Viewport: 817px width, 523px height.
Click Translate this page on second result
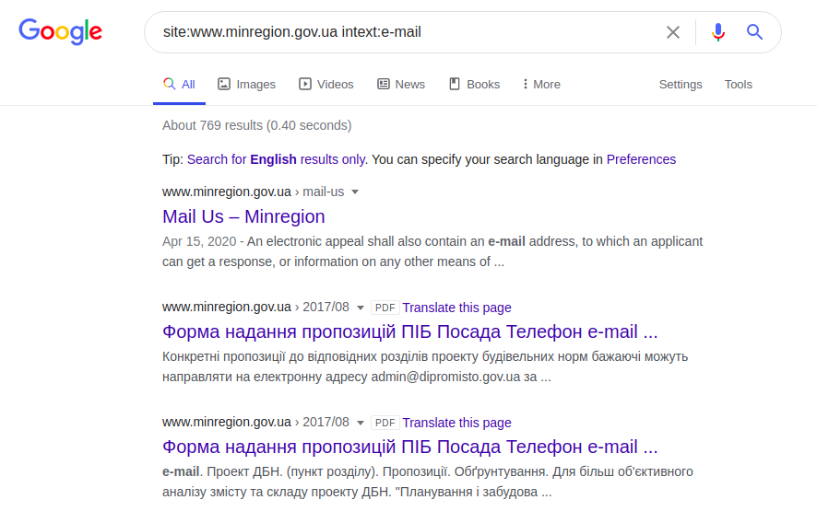pyautogui.click(x=456, y=308)
